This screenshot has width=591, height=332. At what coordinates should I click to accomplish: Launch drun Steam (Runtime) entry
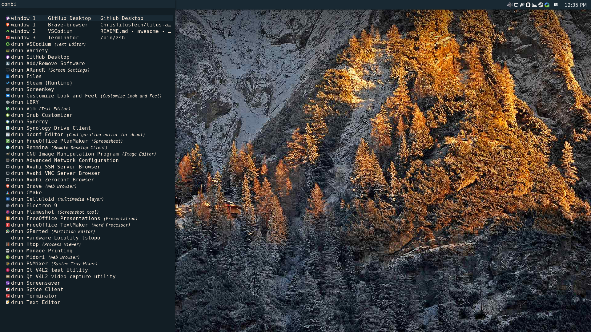(x=49, y=83)
